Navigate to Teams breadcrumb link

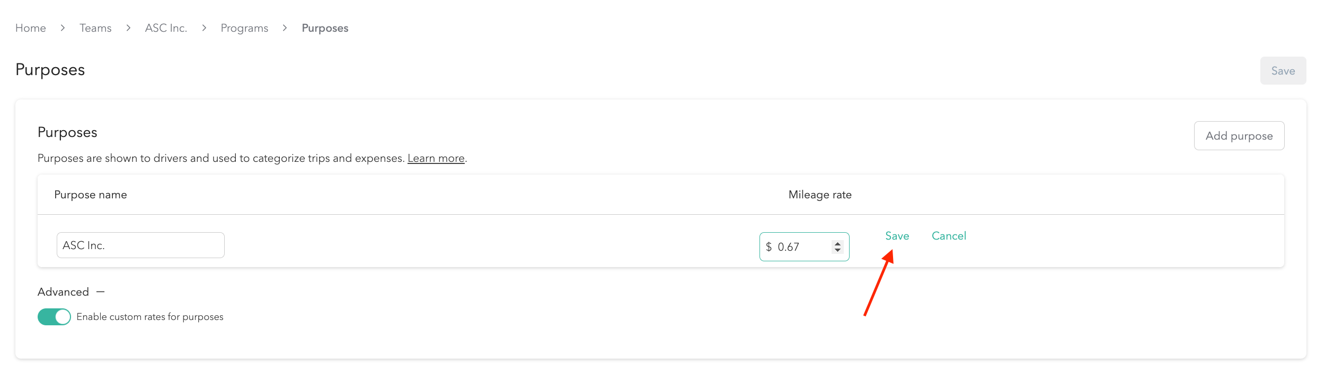coord(95,28)
